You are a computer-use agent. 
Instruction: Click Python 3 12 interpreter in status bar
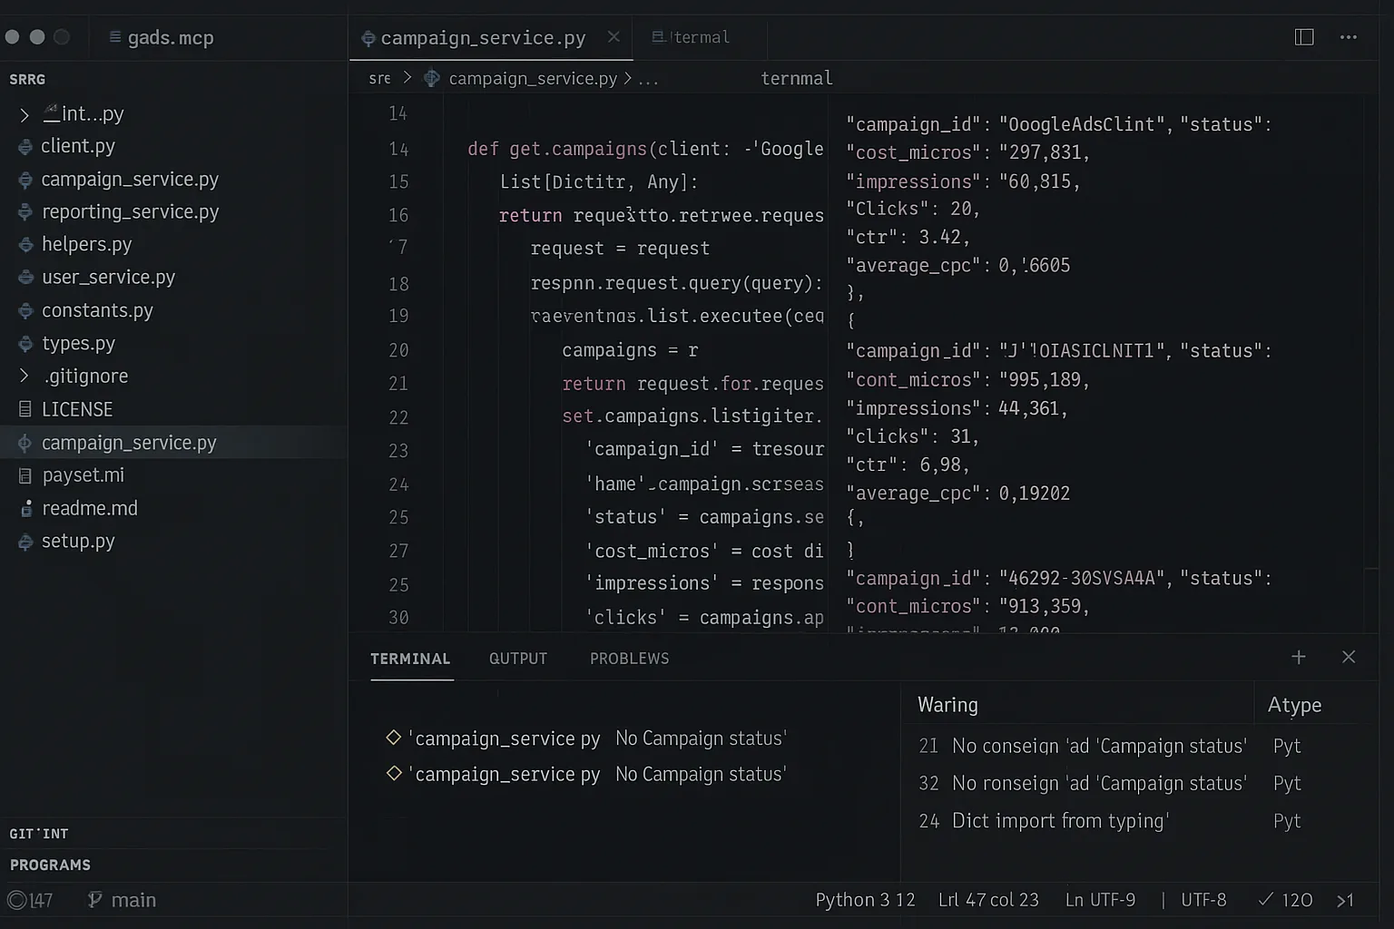(x=865, y=900)
